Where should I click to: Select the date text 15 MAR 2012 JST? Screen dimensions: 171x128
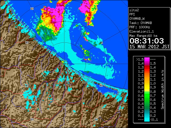point(149,47)
